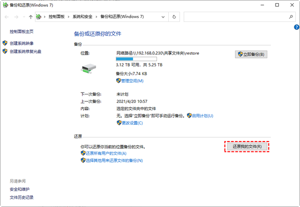300x207 pixels.
Task: Open recent locations dropdown arrow
Action: pos(24,17)
